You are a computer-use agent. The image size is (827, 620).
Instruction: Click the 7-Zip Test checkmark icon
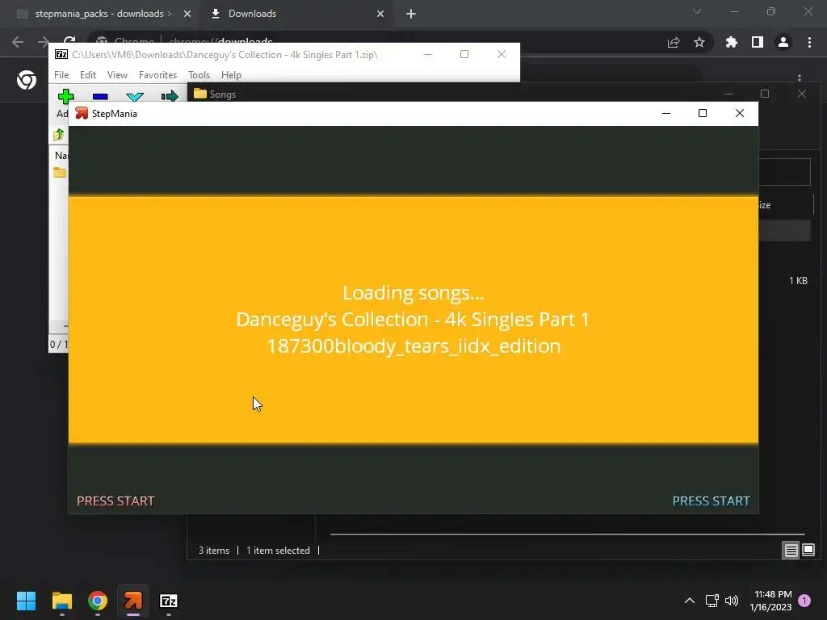tap(135, 97)
